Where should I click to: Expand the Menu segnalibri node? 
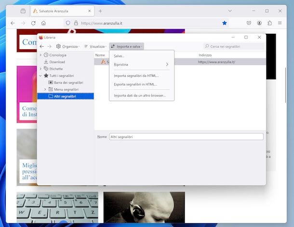(x=45, y=90)
